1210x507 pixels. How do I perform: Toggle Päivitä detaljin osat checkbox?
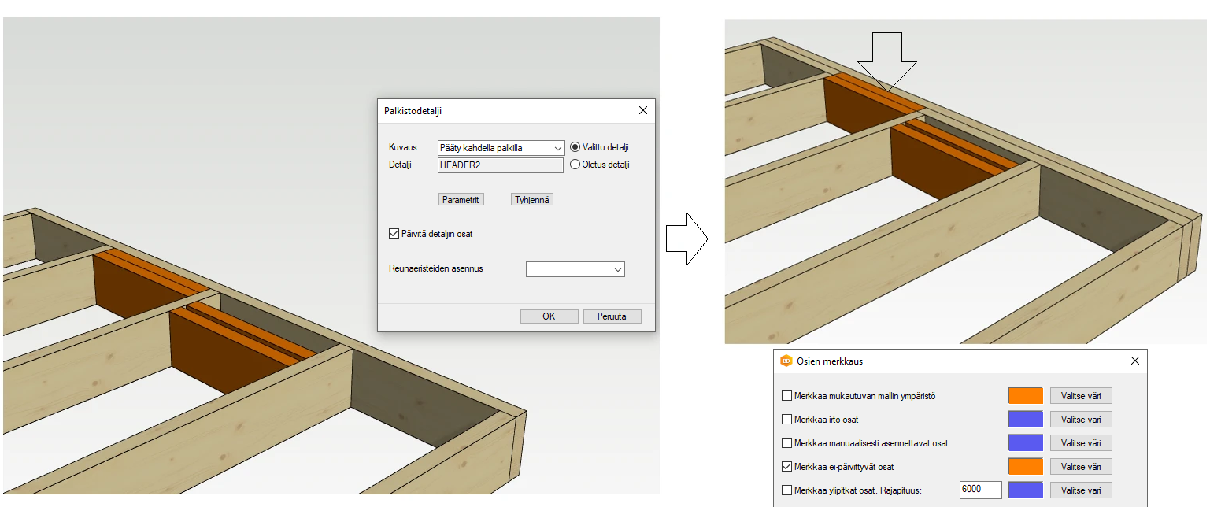coord(394,234)
